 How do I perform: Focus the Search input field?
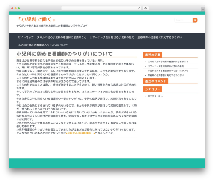pyautogui.click(x=184, y=20)
